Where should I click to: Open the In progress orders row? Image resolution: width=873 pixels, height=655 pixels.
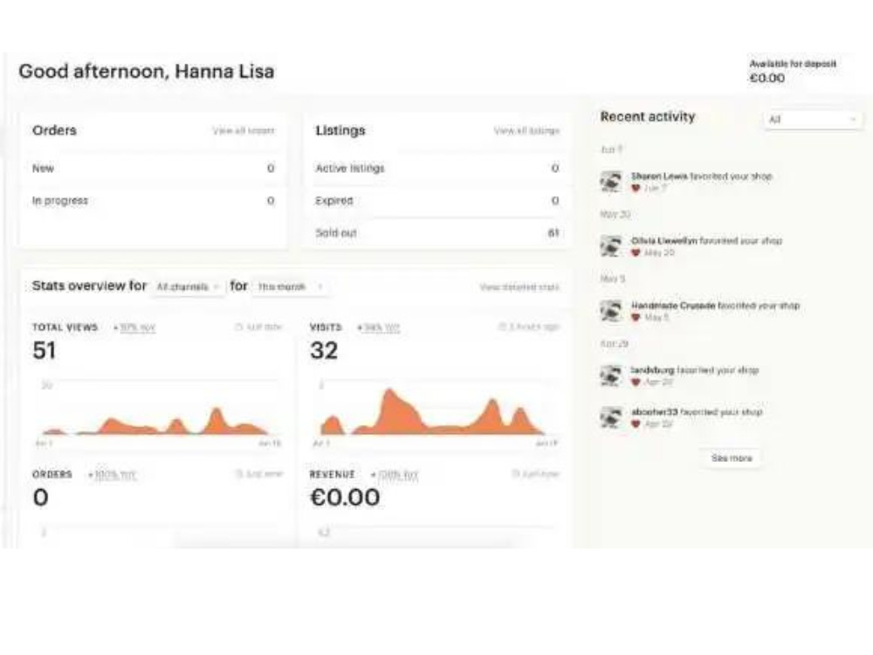click(x=153, y=201)
